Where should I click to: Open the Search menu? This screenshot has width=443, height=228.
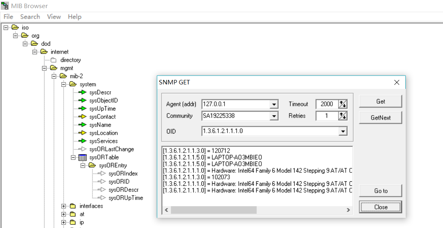[x=30, y=17]
